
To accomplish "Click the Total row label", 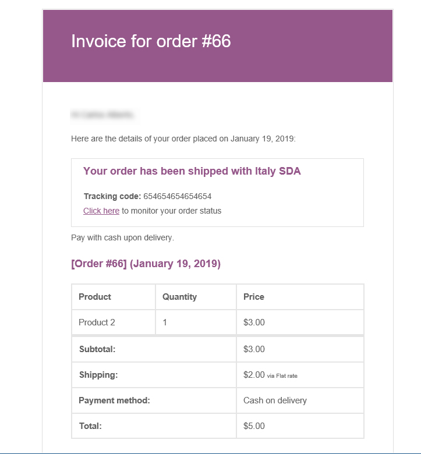I will pyautogui.click(x=90, y=426).
